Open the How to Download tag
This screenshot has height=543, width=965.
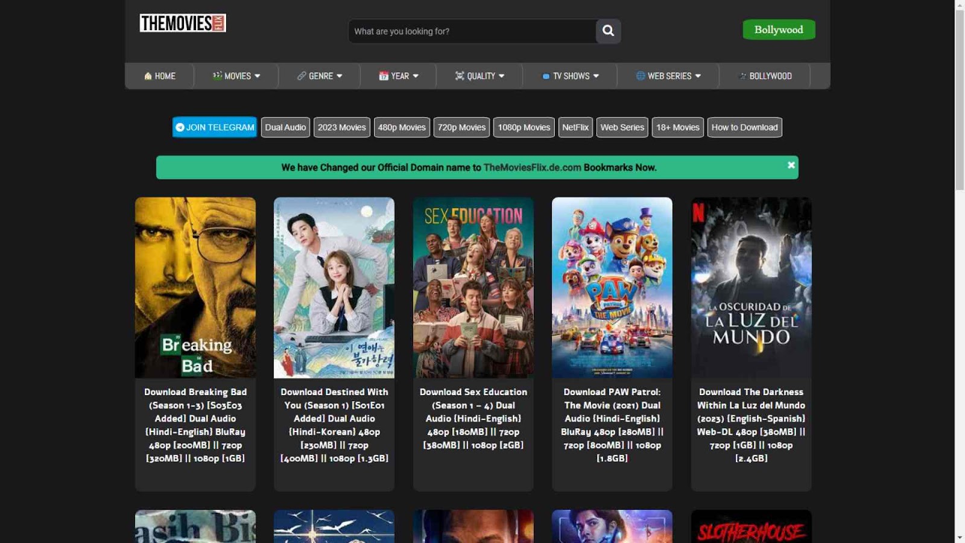coord(745,127)
